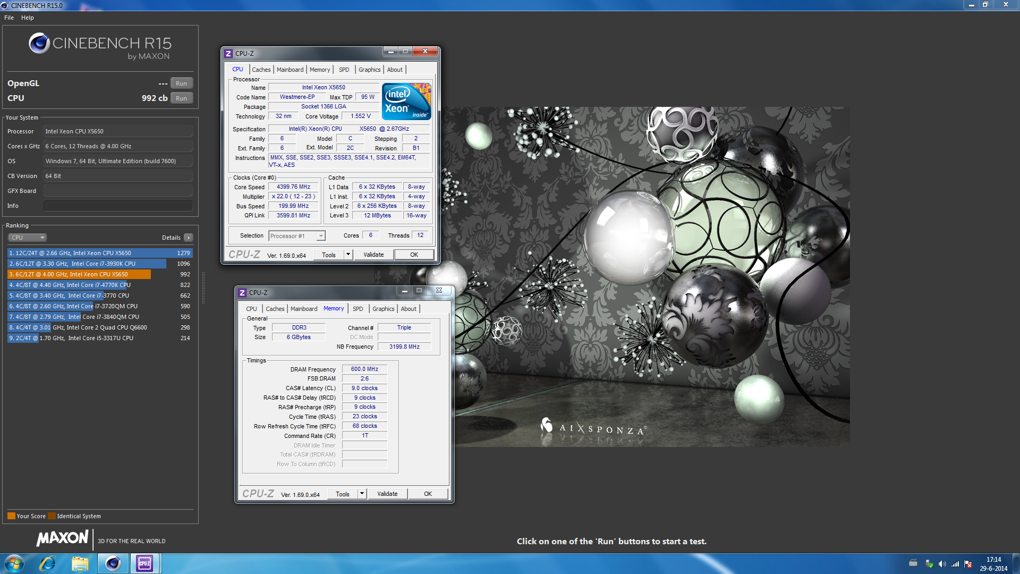Viewport: 1020px width, 574px height.
Task: Run the CPU benchmark
Action: pos(182,98)
